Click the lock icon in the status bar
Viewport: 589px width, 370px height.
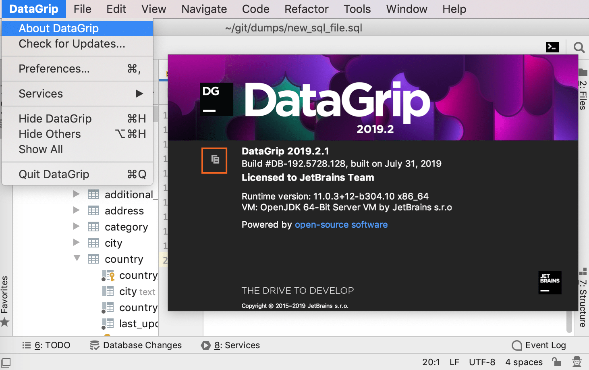coord(556,362)
